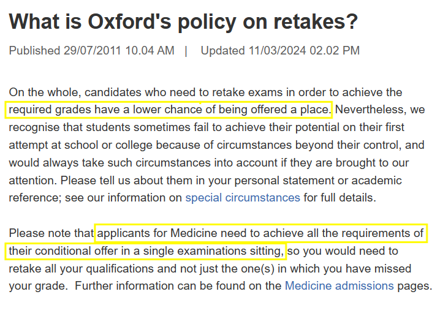Click the highlighted 'single examinations sitting' line
Viewport: 440px width, 316px height.
[x=146, y=251]
